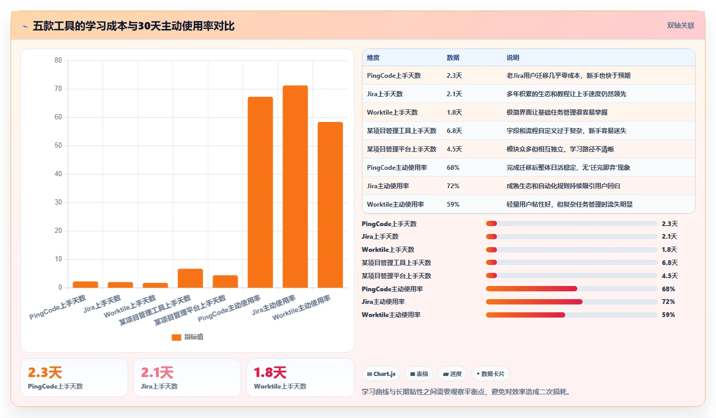Viewport: 716px width, 418px height.
Task: Click the 某项目管理平台上手天数 chart bar
Action: 225,281
